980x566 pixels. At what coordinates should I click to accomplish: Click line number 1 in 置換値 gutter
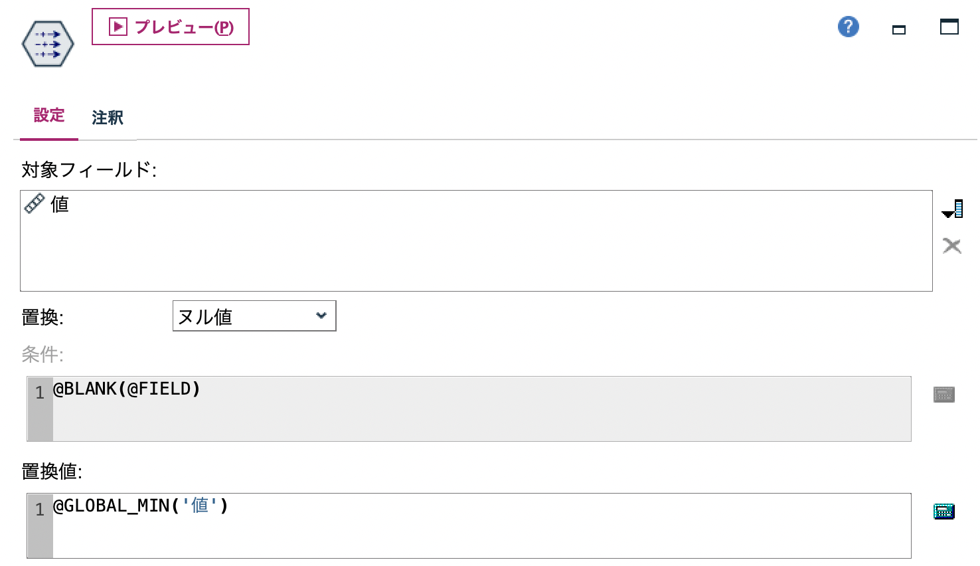(40, 510)
